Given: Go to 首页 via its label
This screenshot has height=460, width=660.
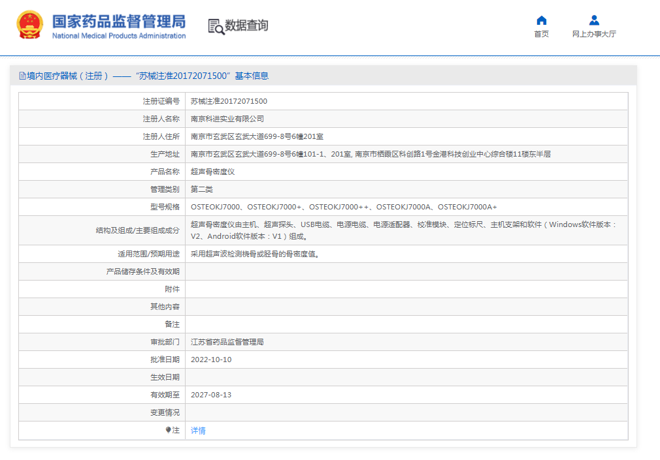Looking at the screenshot, I should click(541, 34).
